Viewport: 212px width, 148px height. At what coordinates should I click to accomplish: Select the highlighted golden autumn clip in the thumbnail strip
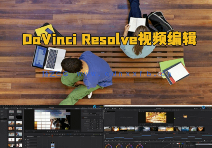pos(170,129)
